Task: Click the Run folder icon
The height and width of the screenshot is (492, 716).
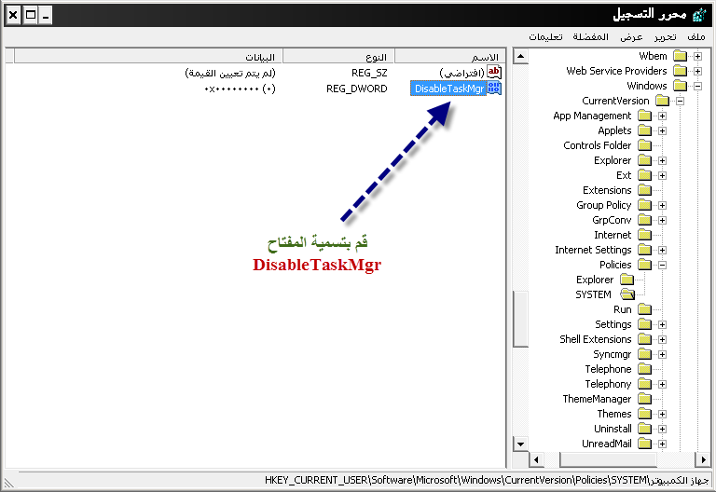Action: [644, 309]
